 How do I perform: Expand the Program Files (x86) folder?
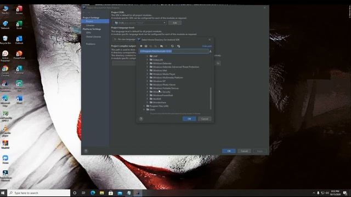[x=144, y=106]
